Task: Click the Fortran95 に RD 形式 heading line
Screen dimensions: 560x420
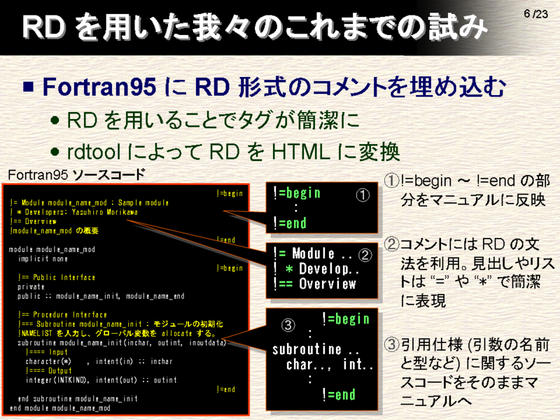Action: [x=274, y=87]
